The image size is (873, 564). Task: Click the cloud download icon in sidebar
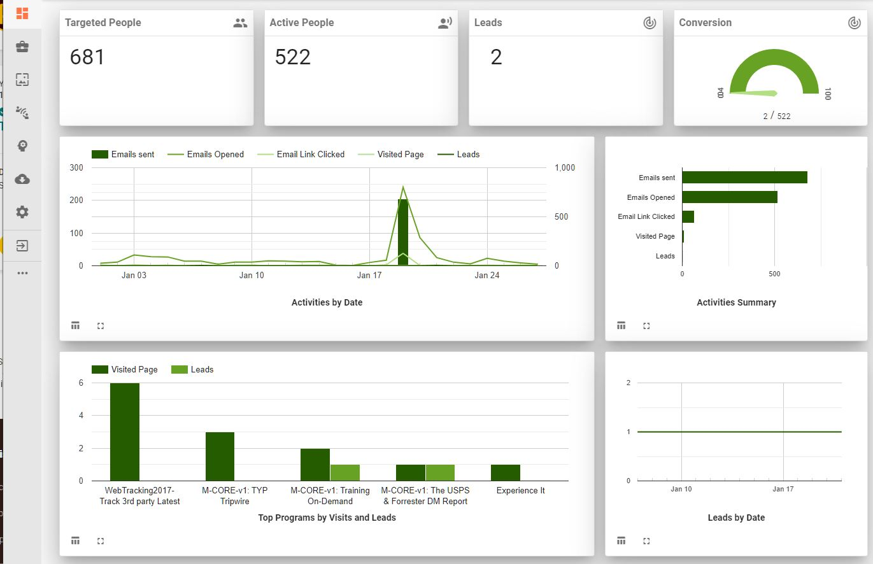(22, 179)
